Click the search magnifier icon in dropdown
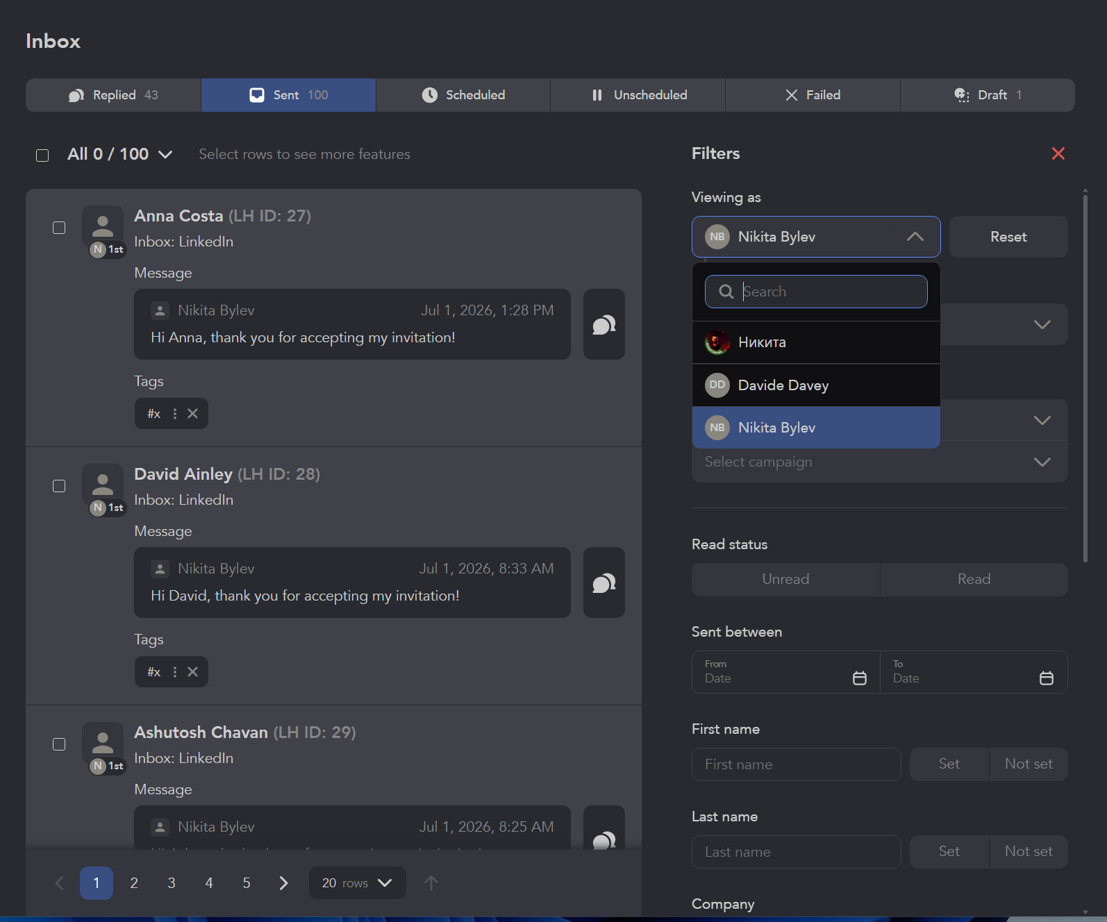 726,292
